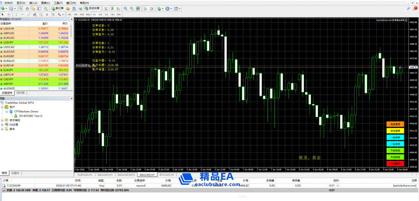Open the 插入(I) menu
This screenshot has height=201, width=419.
click(x=33, y=3)
